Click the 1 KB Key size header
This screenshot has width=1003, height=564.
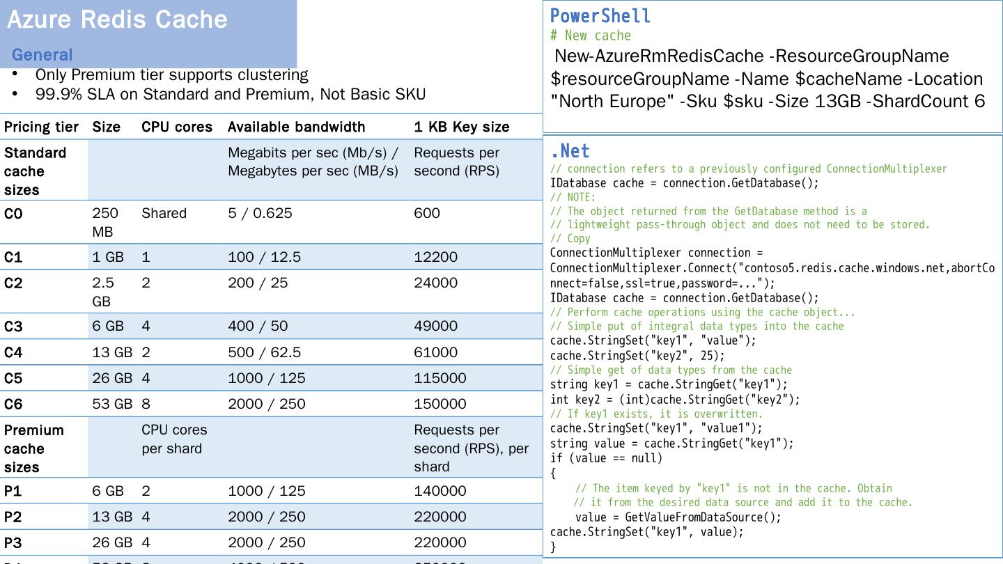pos(461,127)
